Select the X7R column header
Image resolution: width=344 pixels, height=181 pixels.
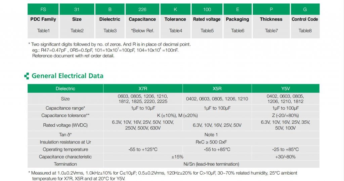(143, 89)
